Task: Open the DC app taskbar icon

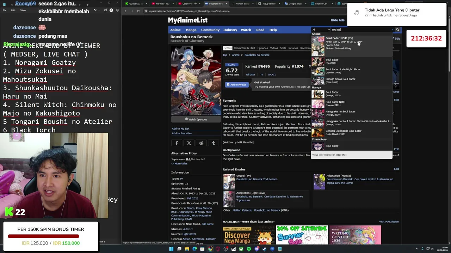Action: pyautogui.click(x=233, y=249)
